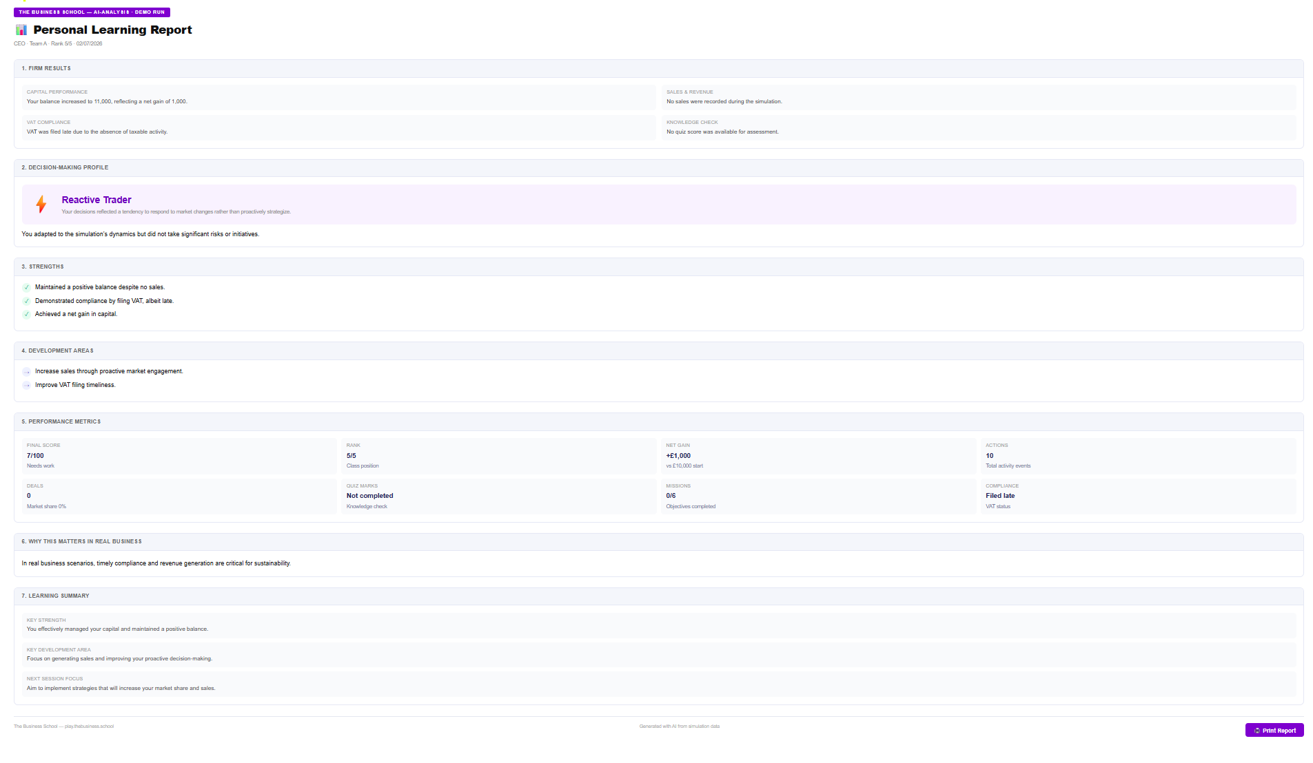Click 'You adapted to the simulation's dynamics' sentence
The image size is (1313, 763).
[x=141, y=234]
